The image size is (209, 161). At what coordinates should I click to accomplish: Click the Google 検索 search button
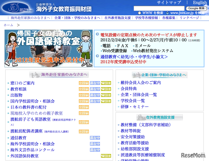[x=196, y=8]
